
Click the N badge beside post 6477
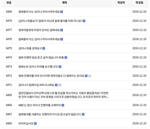[62, 30]
